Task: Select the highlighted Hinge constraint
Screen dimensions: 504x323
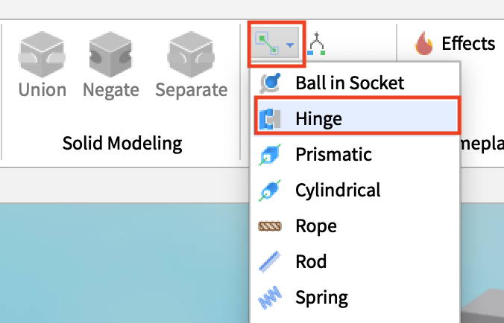Action: 357,118
